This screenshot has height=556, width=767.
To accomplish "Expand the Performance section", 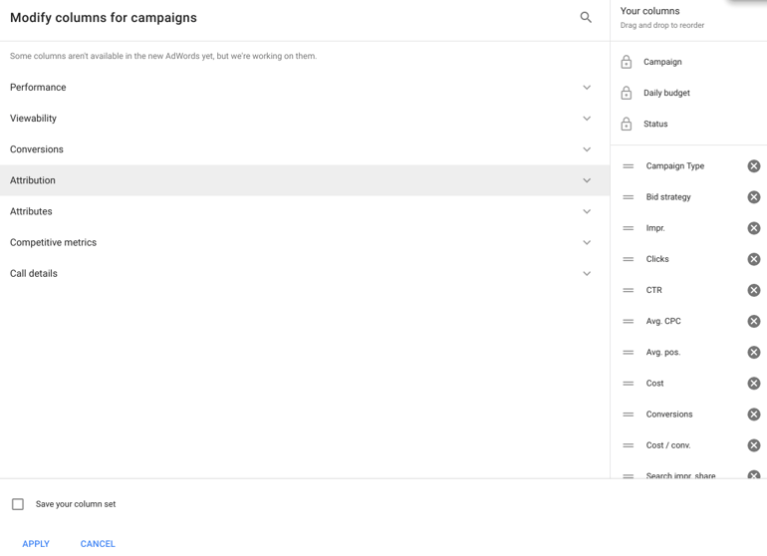I will point(587,88).
